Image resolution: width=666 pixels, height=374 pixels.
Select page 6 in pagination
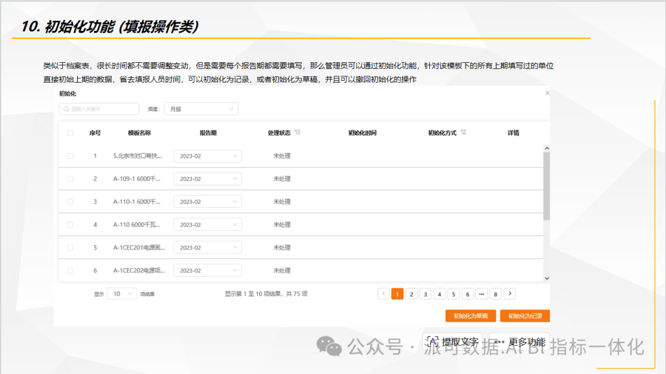point(467,294)
